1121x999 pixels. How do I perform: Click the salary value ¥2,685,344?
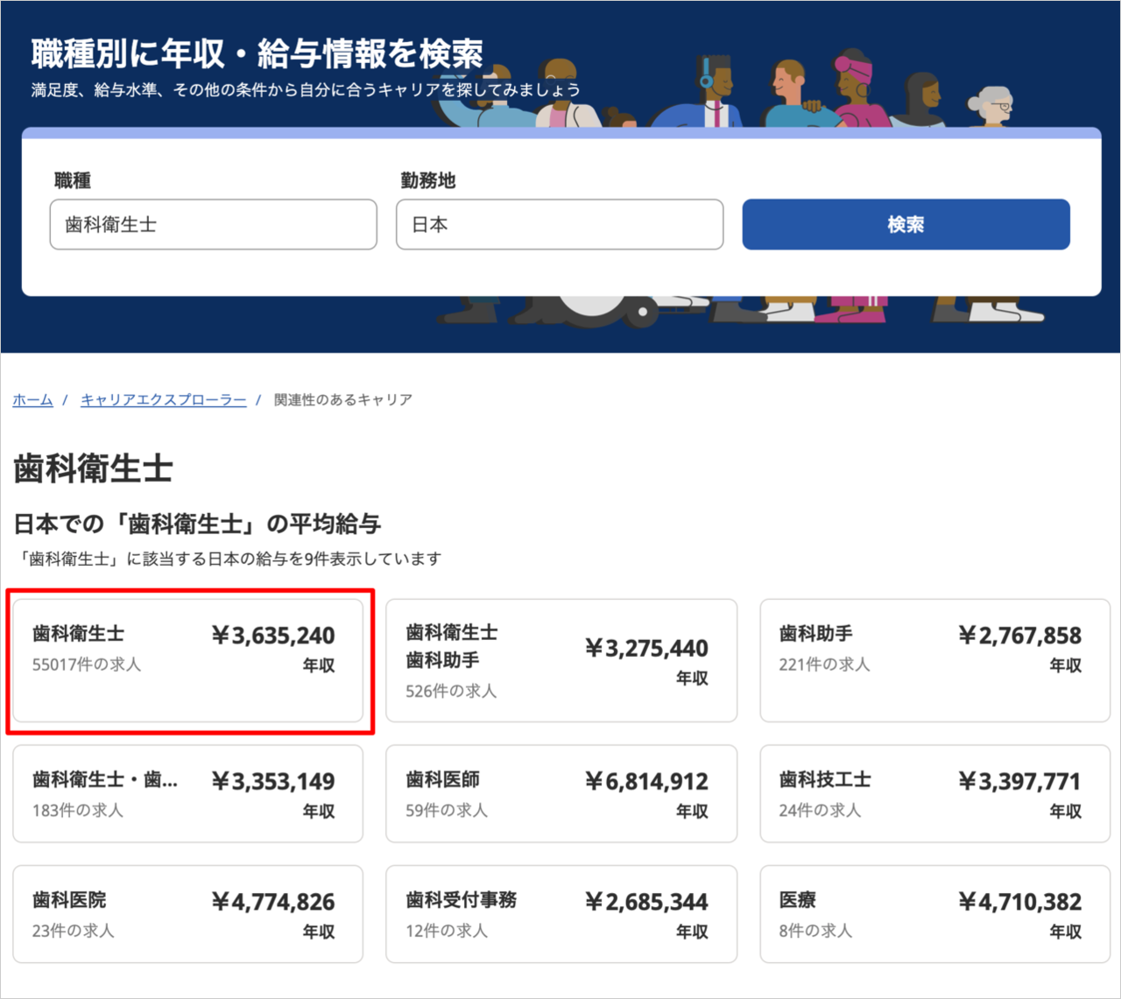coord(646,901)
